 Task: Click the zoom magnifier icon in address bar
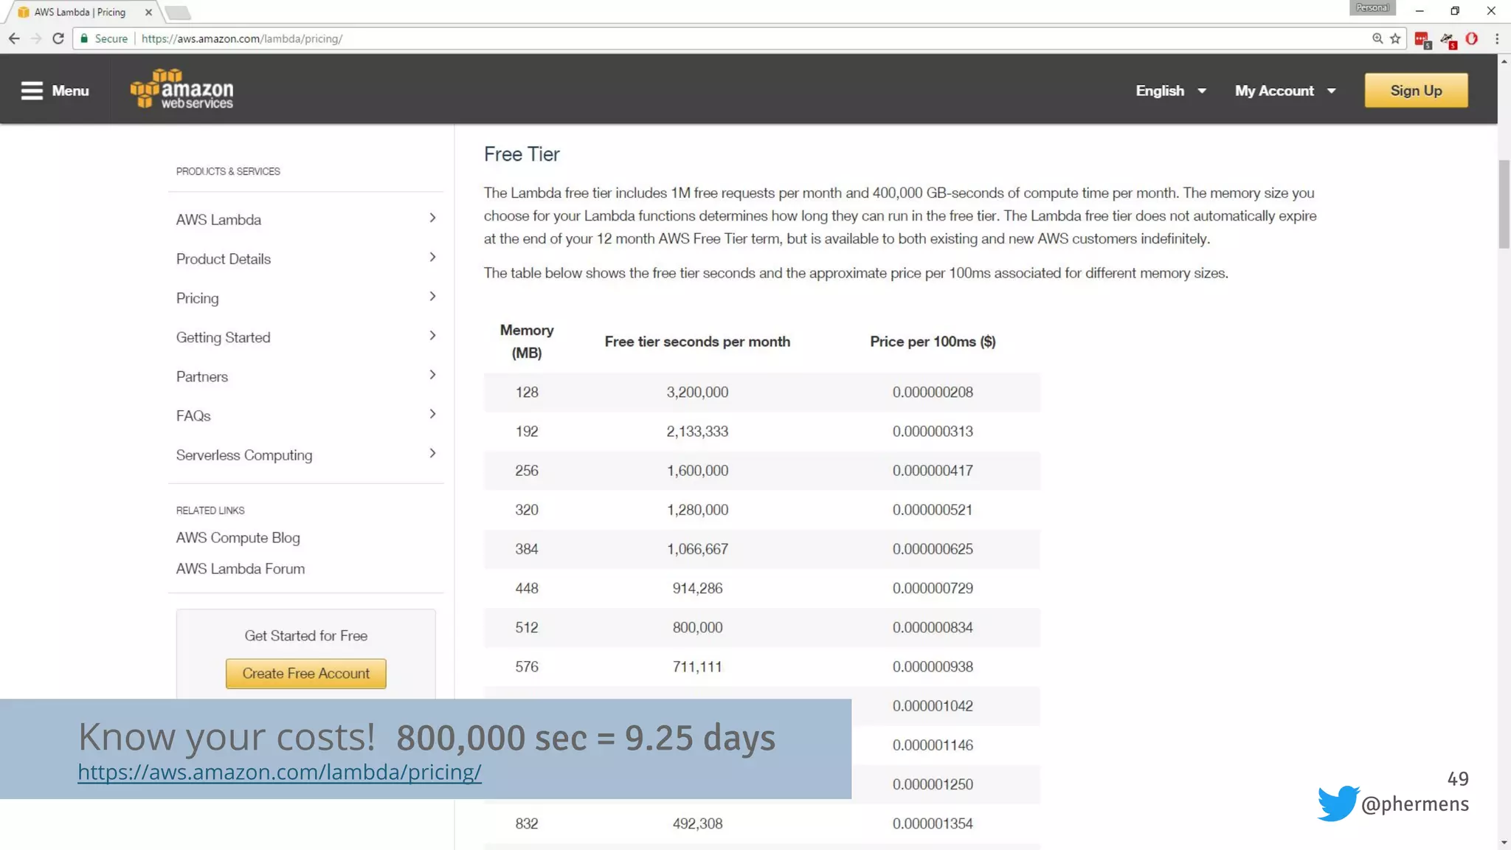tap(1377, 38)
